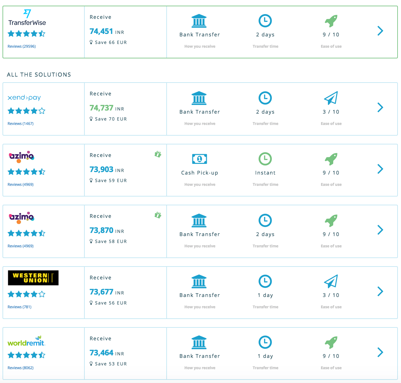Click the bank icon in the xendpay row
The image size is (401, 383).
point(199,98)
